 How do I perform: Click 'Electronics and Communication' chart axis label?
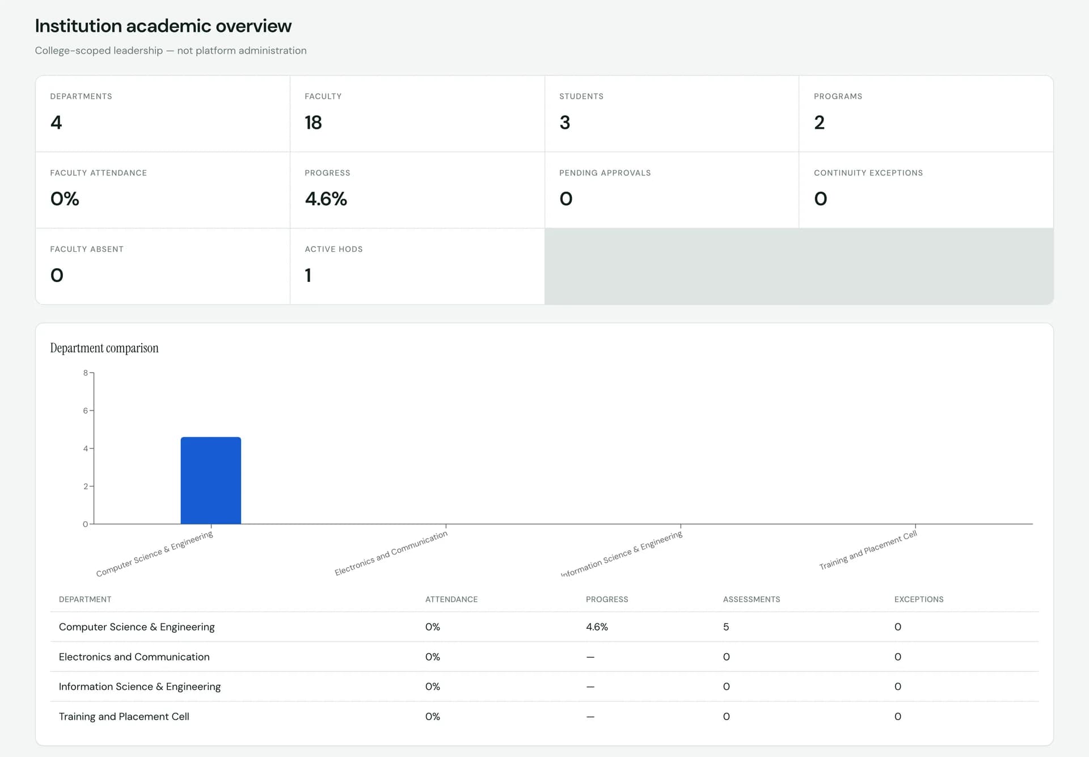click(391, 553)
